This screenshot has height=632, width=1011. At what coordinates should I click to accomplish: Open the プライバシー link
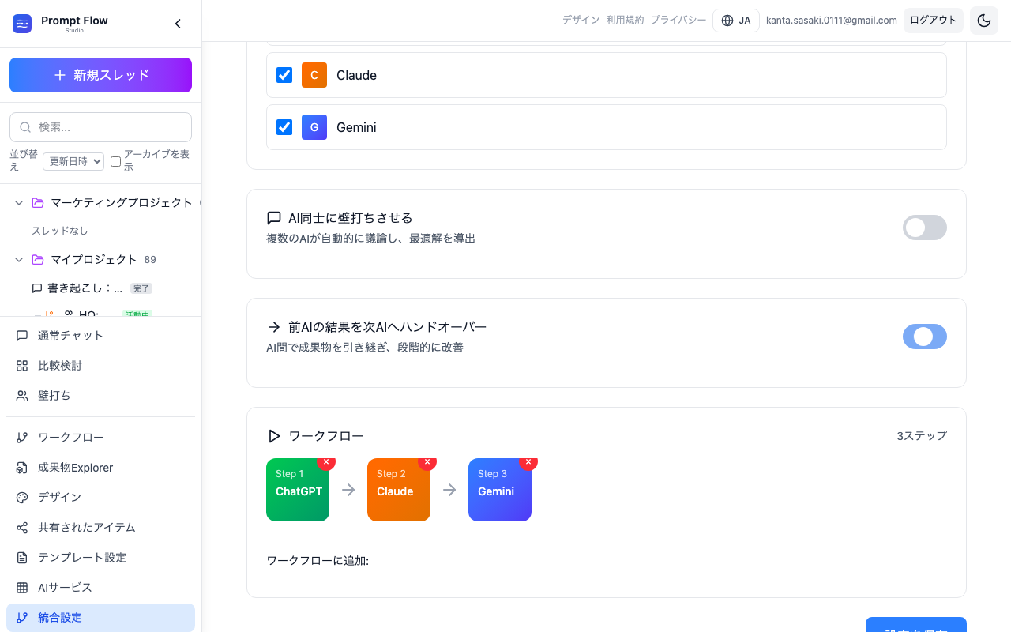678,21
